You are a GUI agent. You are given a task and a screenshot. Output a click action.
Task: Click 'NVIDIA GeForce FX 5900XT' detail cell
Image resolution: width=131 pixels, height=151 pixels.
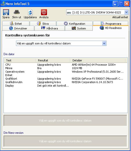point(97,79)
